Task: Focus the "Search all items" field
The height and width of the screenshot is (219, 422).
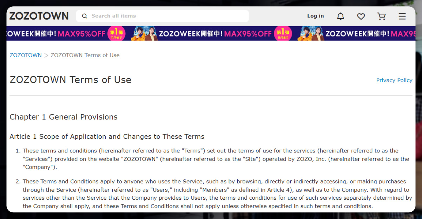Action: tap(165, 16)
